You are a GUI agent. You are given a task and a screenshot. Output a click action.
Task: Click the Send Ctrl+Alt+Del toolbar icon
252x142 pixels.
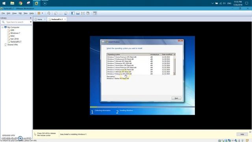pyautogui.click(x=49, y=13)
